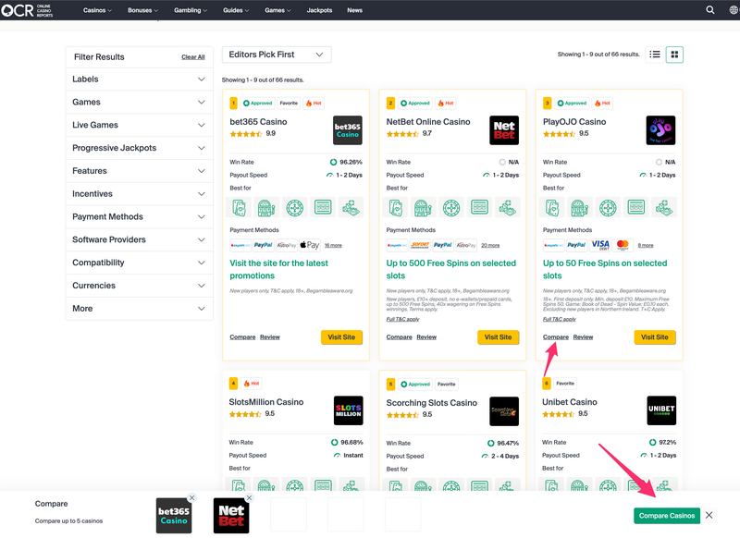Open the language globe icon

click(x=734, y=10)
